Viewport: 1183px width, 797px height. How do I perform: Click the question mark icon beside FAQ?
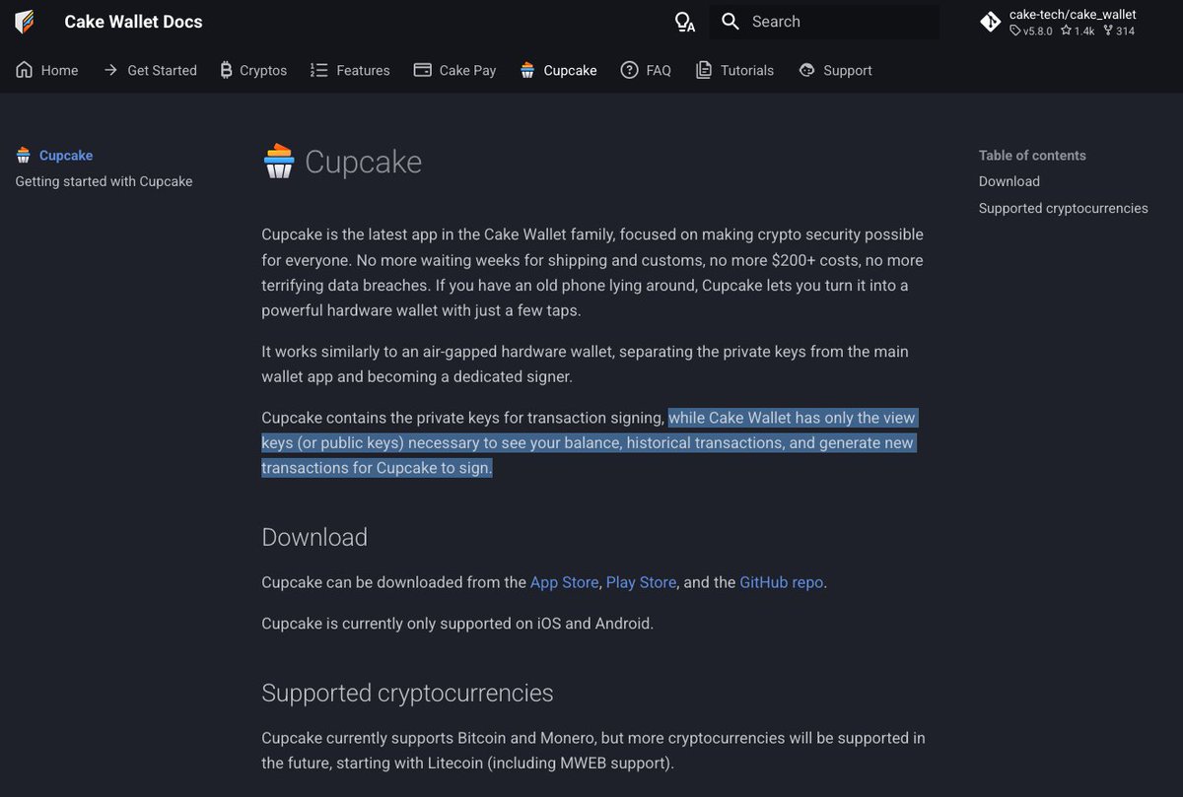coord(629,70)
